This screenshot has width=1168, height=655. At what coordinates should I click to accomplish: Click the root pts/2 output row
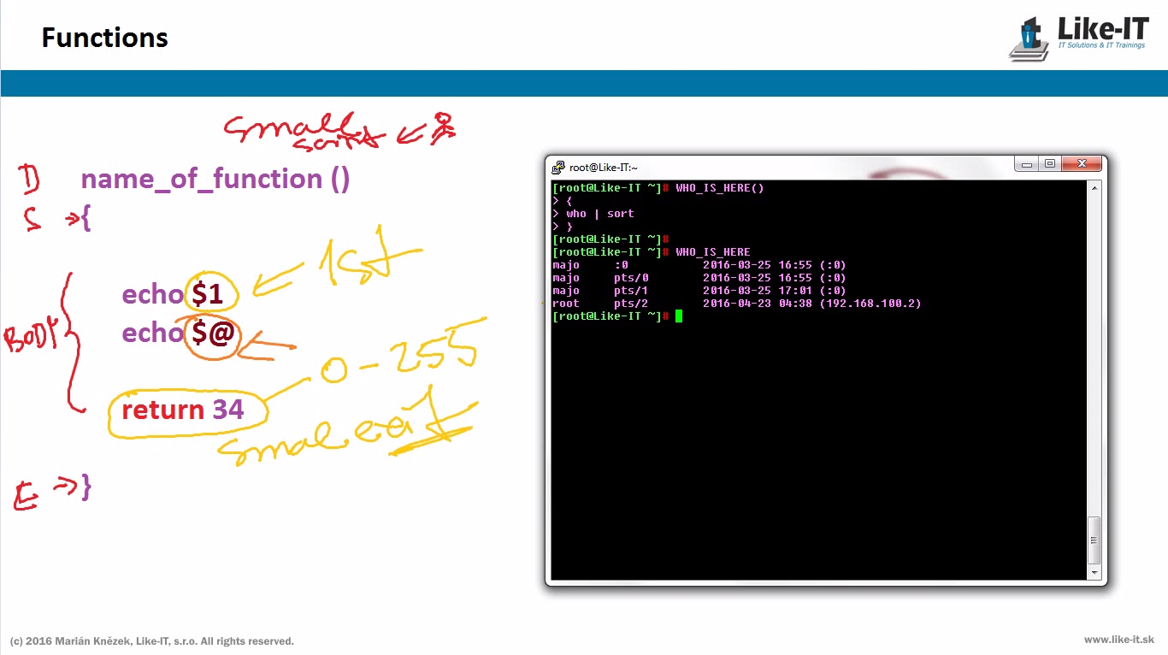[735, 304]
